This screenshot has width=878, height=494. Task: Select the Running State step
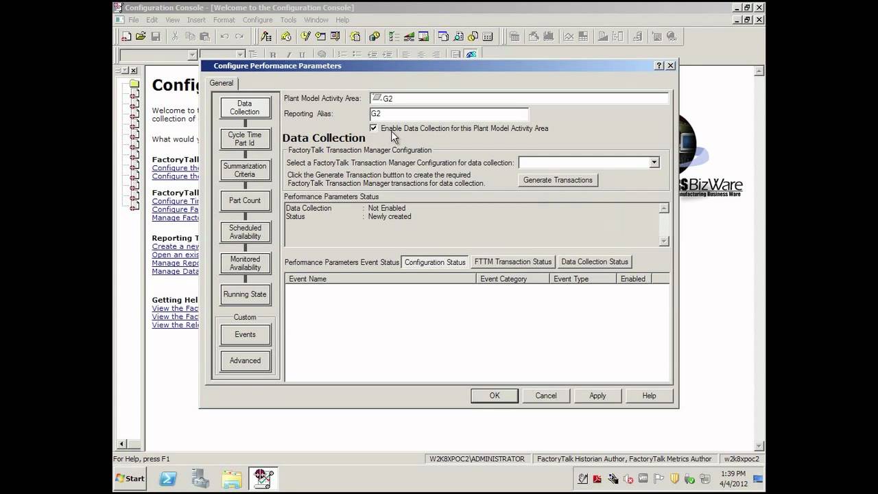coord(245,294)
